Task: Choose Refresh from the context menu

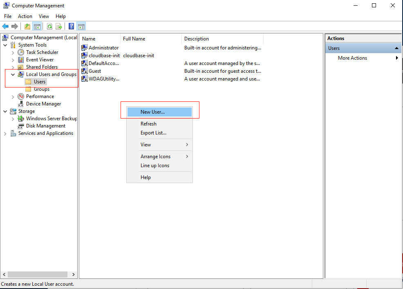Action: (160, 124)
